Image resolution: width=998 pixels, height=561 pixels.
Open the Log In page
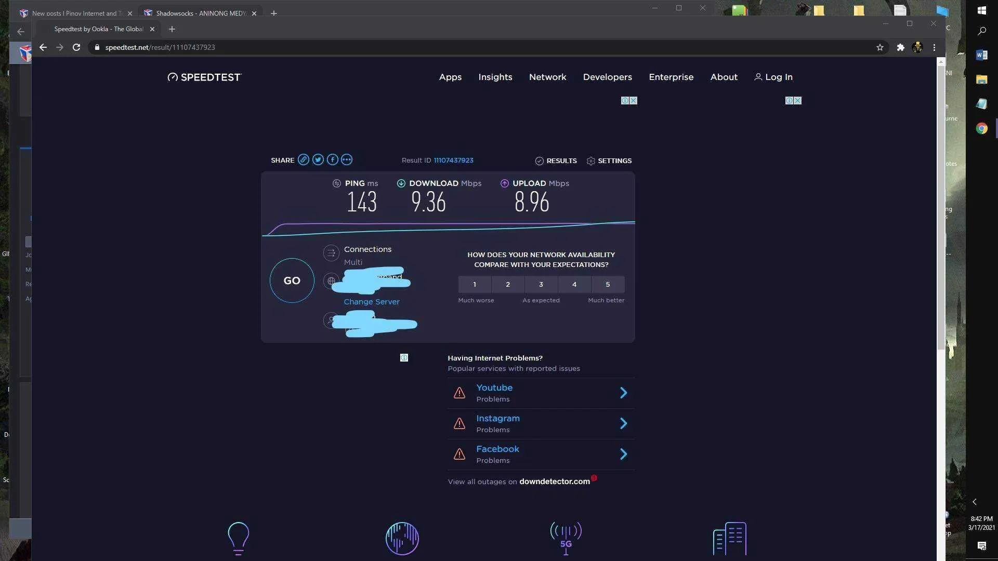(773, 77)
